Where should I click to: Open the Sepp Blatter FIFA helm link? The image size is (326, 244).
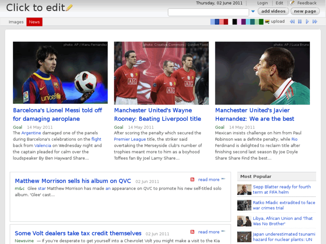pyautogui.click(x=282, y=189)
